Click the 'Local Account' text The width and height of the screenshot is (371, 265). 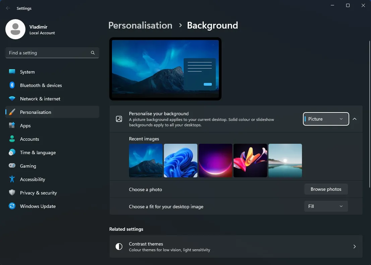(x=42, y=33)
